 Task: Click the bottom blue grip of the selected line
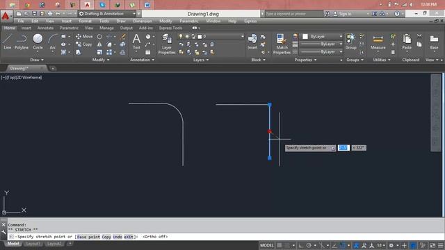tap(269, 158)
